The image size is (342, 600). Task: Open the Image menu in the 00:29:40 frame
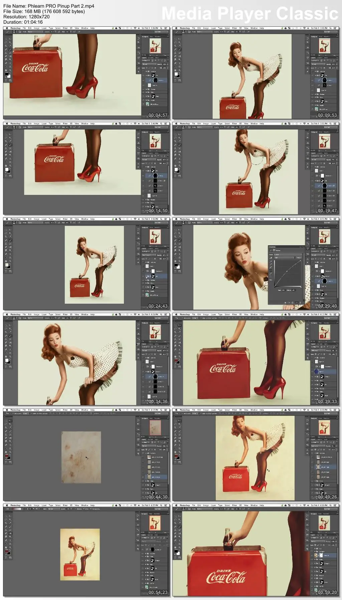206,219
